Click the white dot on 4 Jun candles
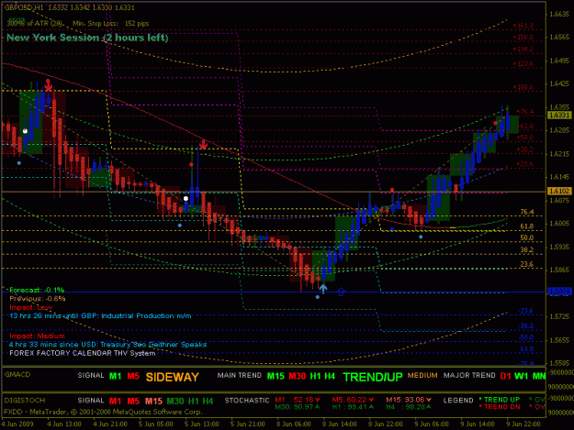The width and height of the screenshot is (574, 430). coord(25,131)
